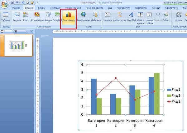Click the Действие (Action) icon

96,17
